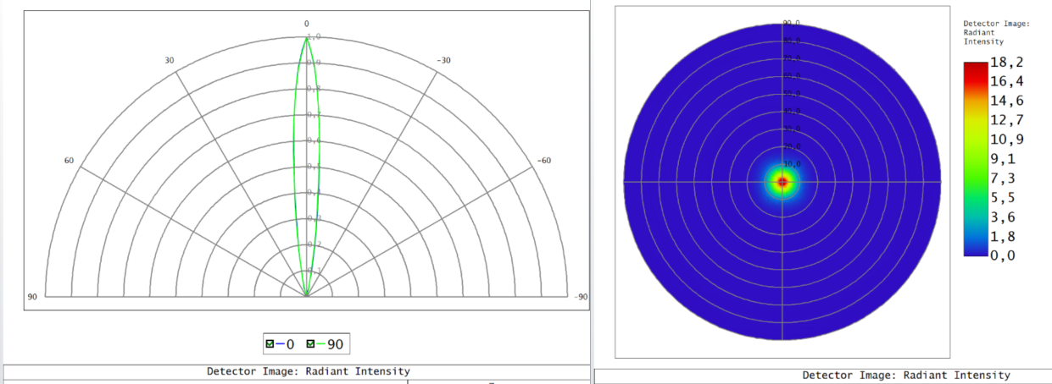The width and height of the screenshot is (1052, 384).
Task: Click the red hotspot at the plot center
Action: point(782,182)
